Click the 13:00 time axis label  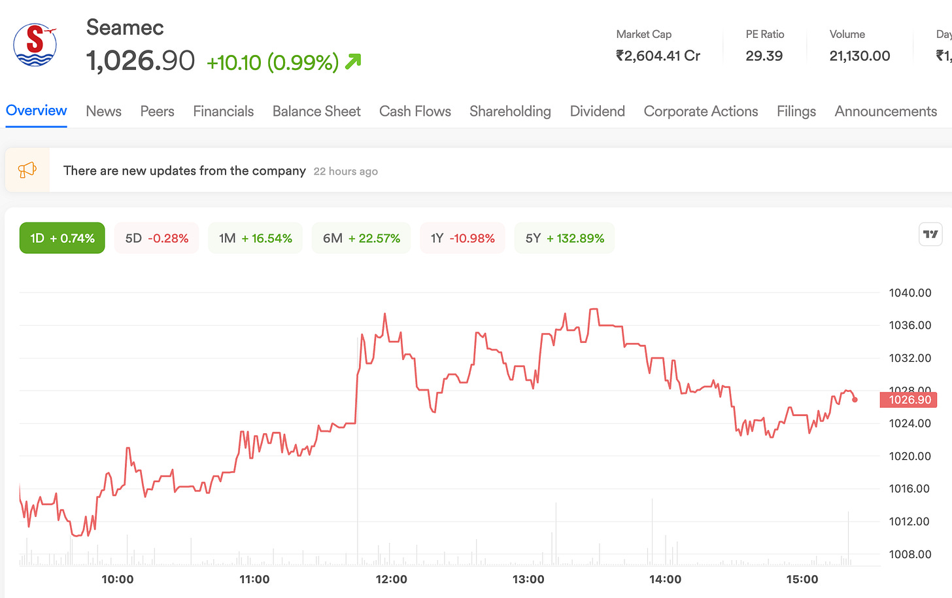click(528, 580)
